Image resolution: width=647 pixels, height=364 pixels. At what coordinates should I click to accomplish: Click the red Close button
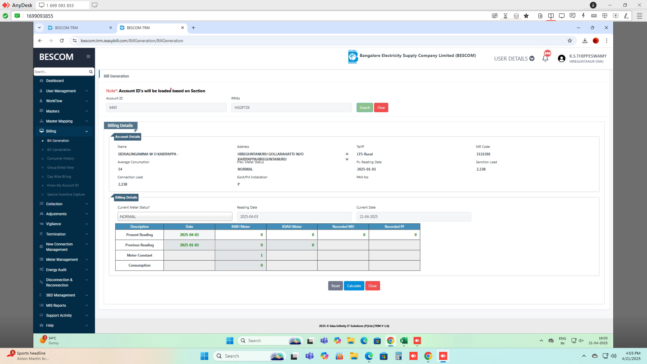pyautogui.click(x=372, y=286)
